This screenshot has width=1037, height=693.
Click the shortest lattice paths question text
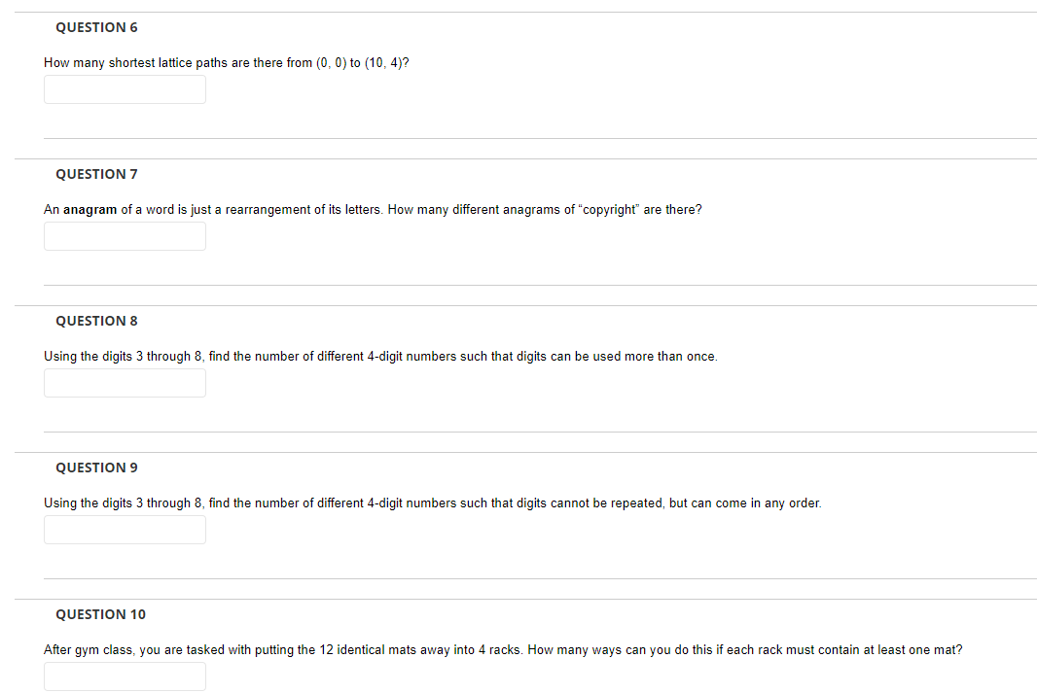pyautogui.click(x=226, y=62)
